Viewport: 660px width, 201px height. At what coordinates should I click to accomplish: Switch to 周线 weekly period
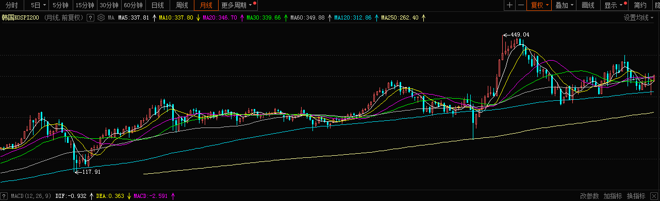point(182,5)
